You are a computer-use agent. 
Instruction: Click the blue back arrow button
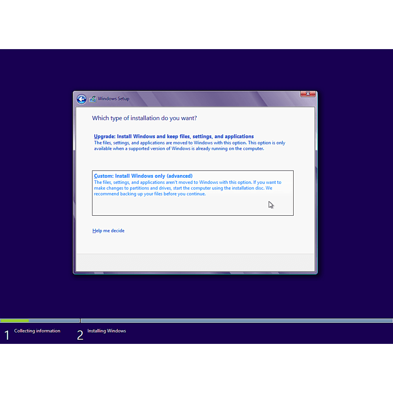coord(81,99)
